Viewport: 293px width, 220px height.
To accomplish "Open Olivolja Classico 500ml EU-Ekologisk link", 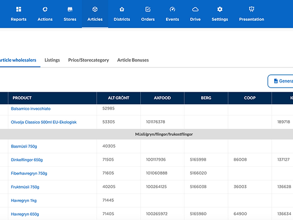I will 43,122.
